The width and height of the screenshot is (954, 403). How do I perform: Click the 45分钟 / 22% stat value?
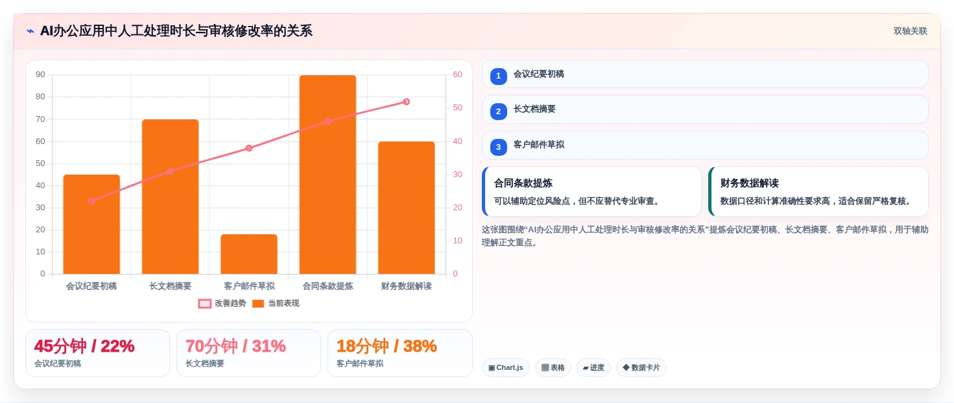coord(84,346)
